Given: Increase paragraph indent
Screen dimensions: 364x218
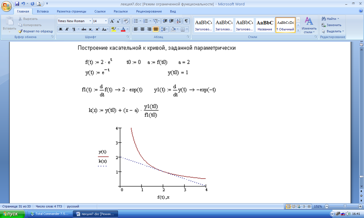Looking at the screenshot, I should tap(171, 21).
